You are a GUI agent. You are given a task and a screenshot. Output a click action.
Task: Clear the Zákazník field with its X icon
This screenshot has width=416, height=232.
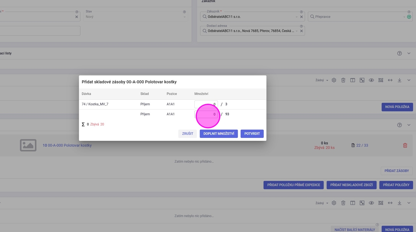tap(301, 17)
